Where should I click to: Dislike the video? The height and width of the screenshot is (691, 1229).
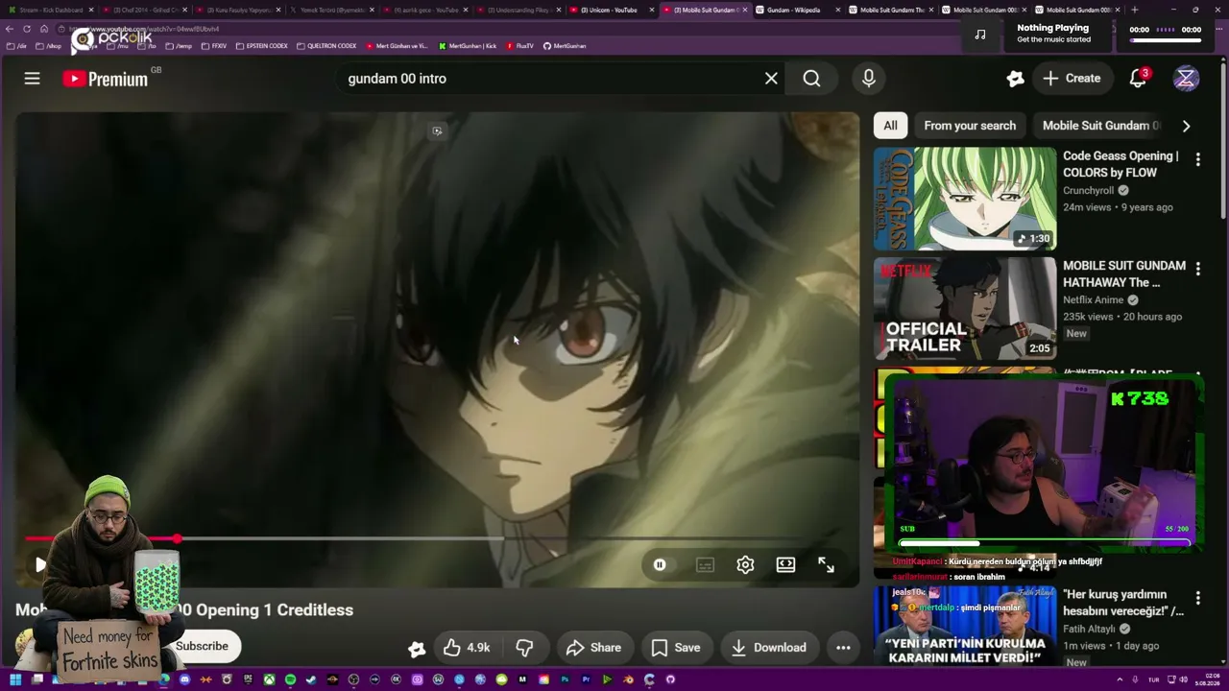pos(524,648)
